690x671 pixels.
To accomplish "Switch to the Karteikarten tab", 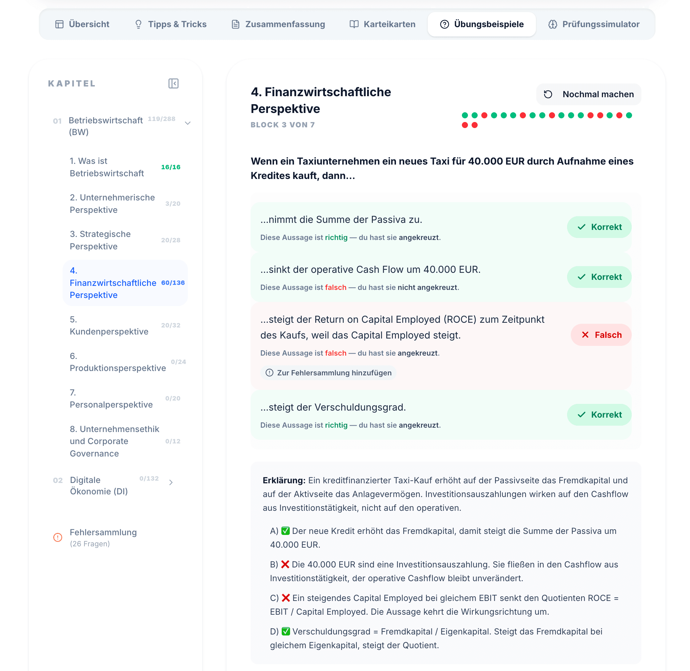I will pyautogui.click(x=382, y=24).
